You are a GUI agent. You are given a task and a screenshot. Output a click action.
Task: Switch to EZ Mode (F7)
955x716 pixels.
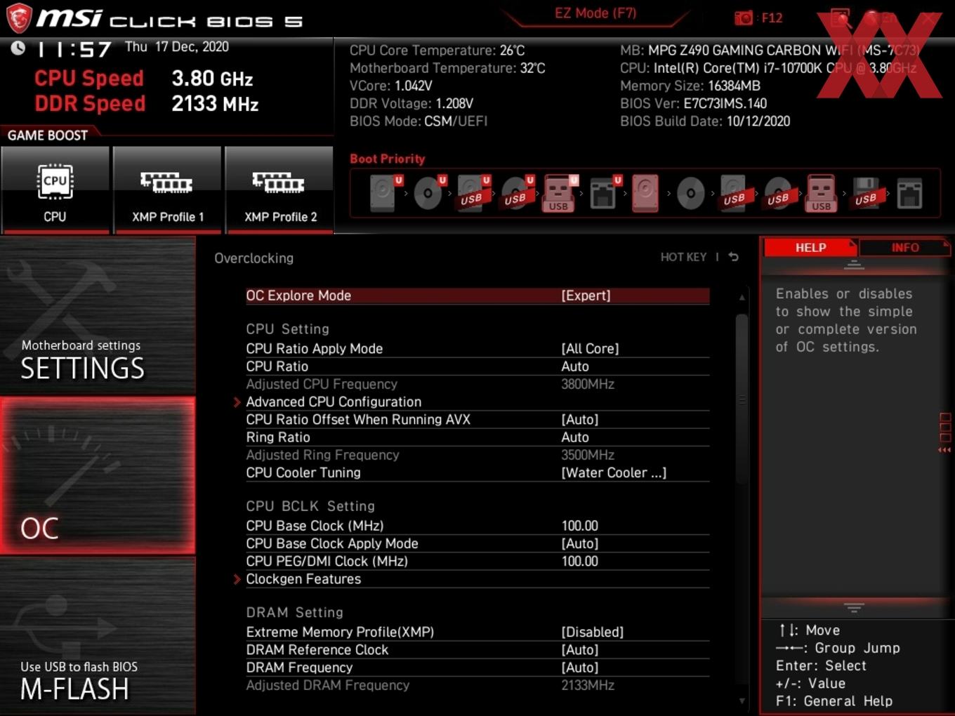595,13
